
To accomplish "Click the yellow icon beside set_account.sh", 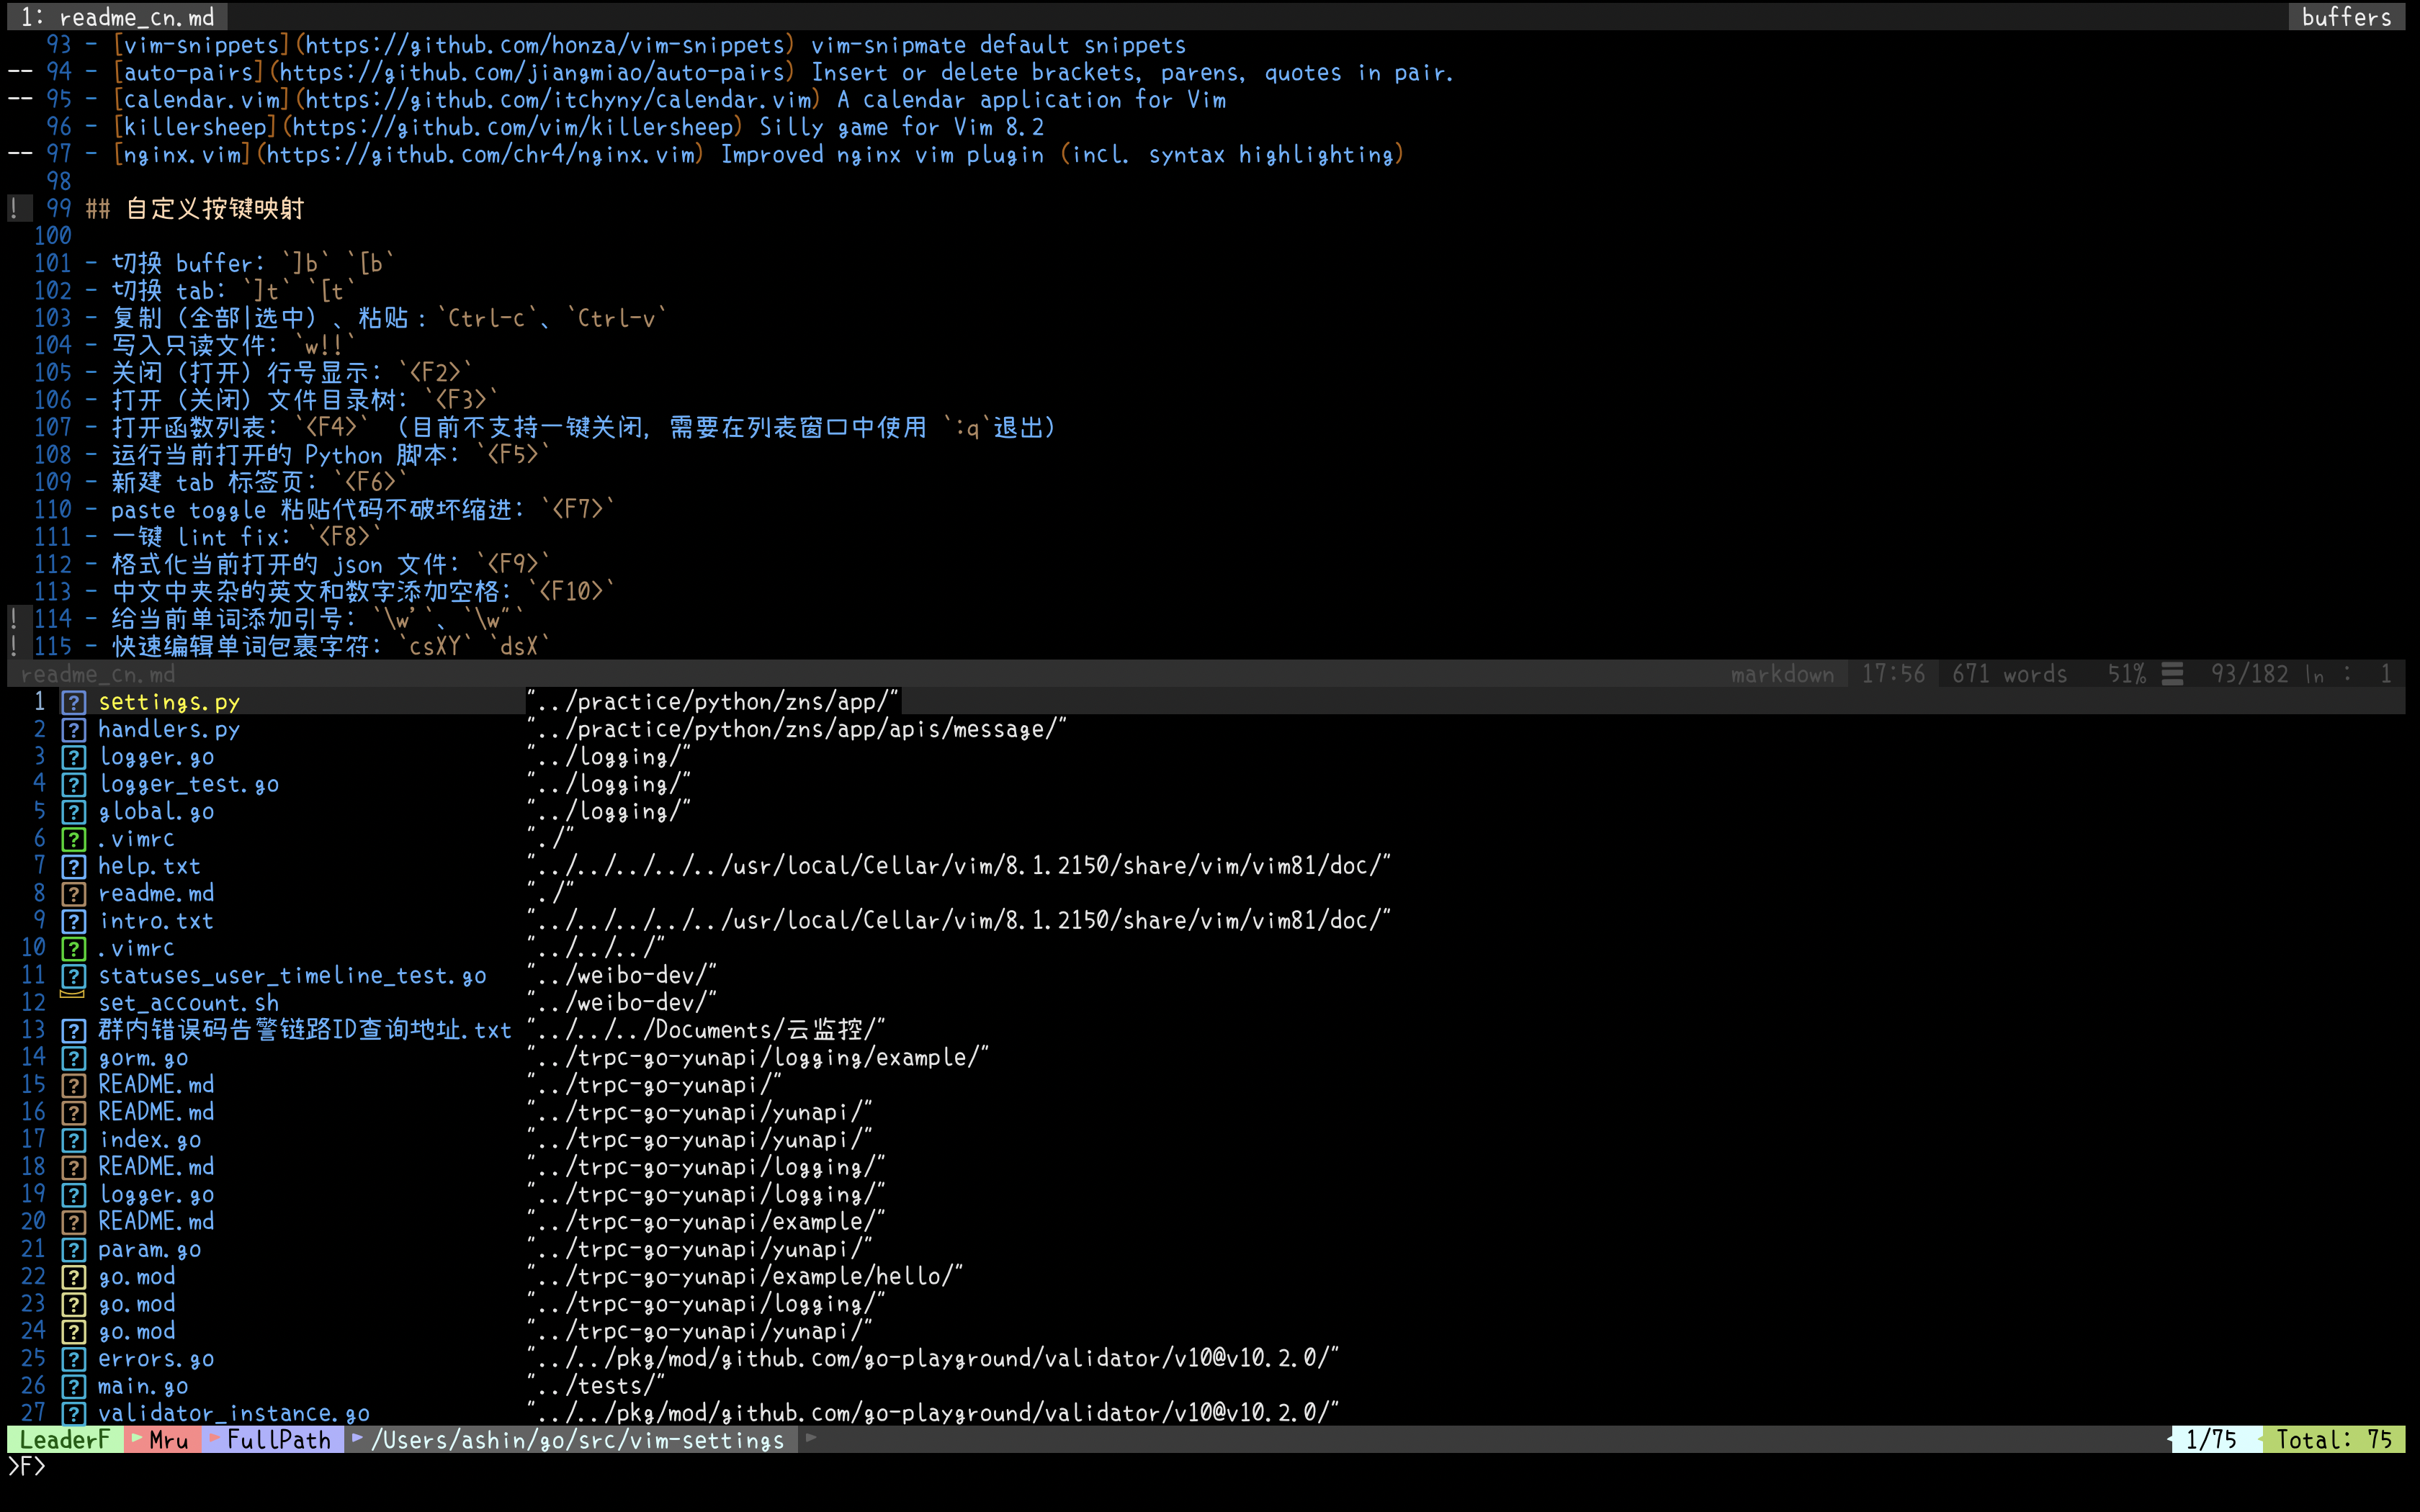I will (x=72, y=996).
